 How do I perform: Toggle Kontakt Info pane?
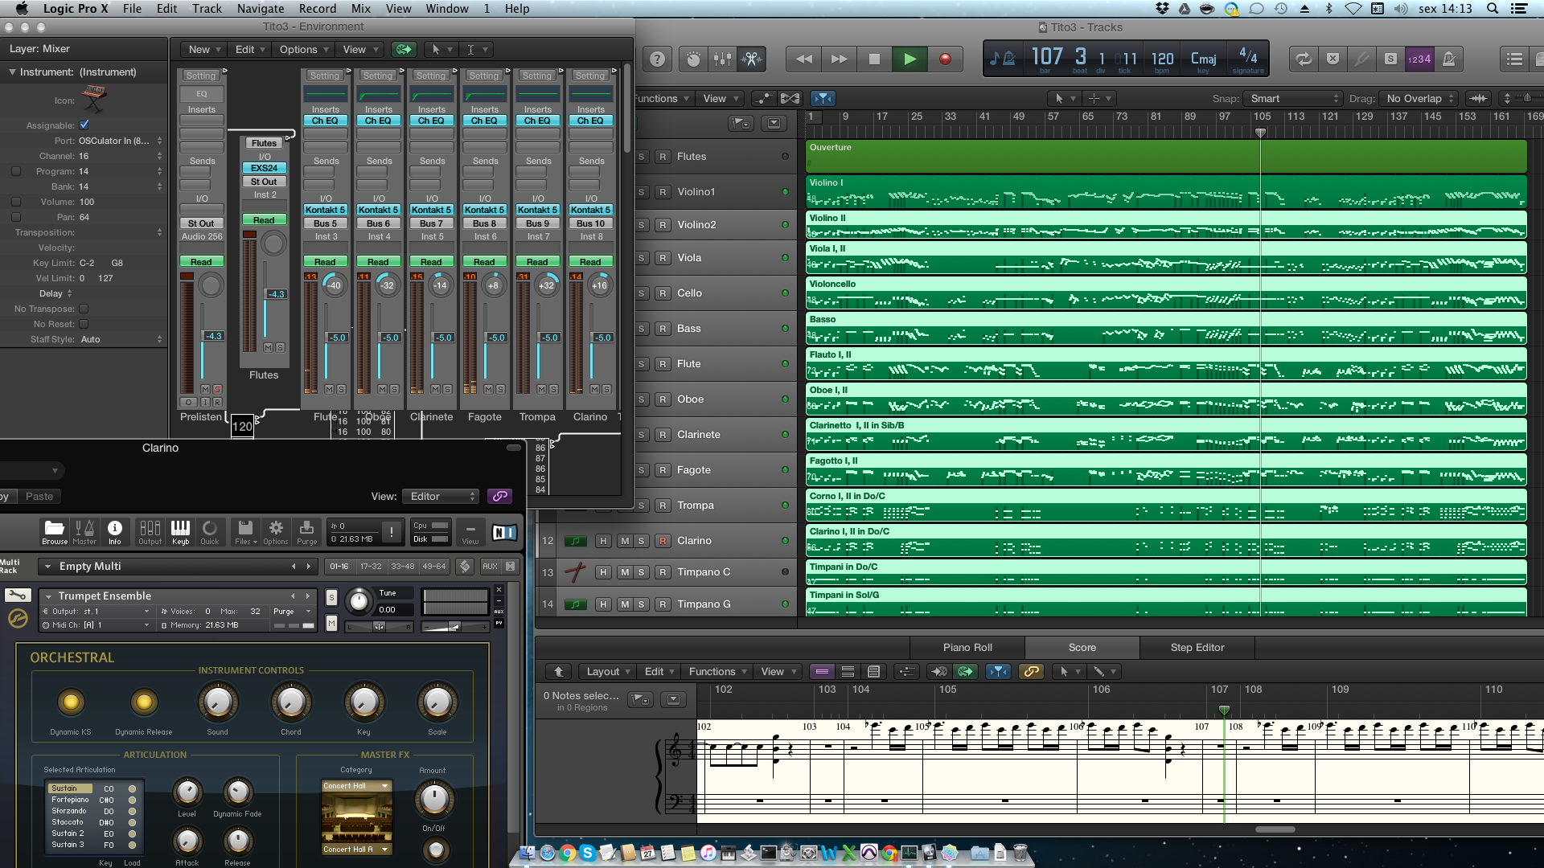[x=115, y=531]
